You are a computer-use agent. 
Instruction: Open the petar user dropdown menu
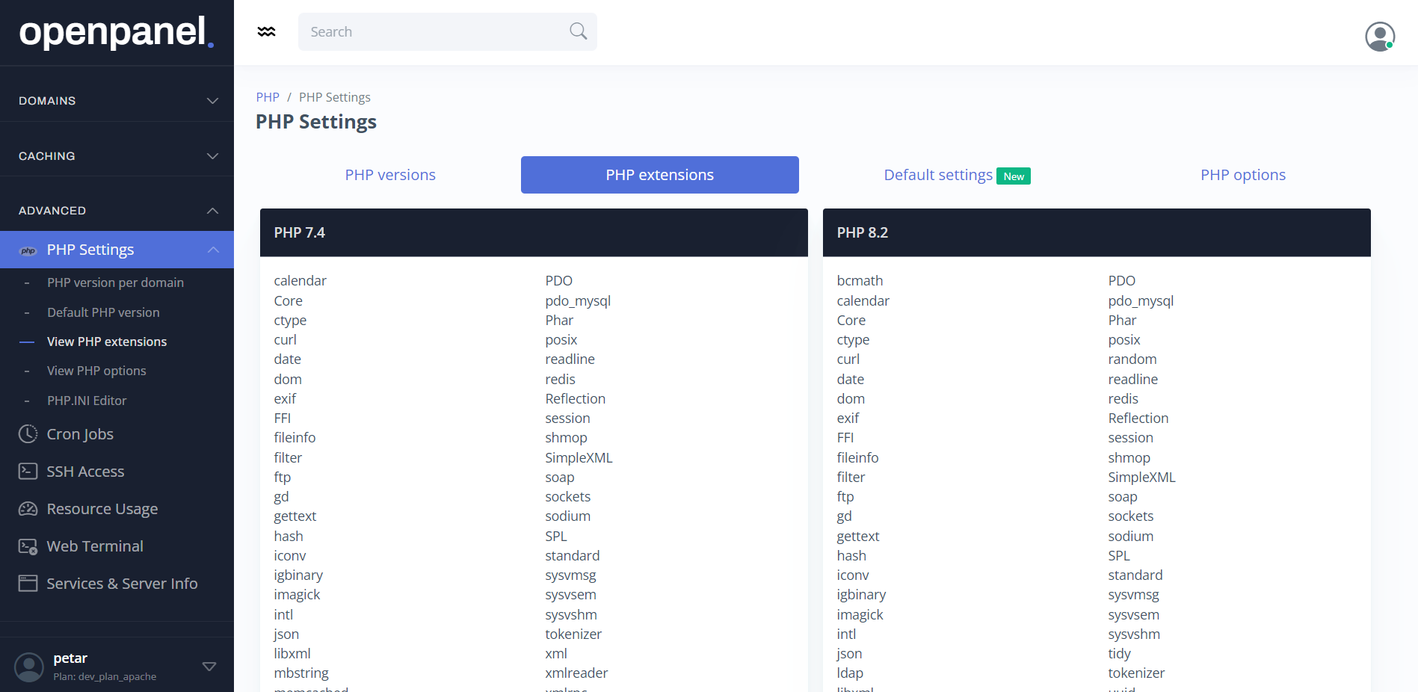click(x=209, y=666)
